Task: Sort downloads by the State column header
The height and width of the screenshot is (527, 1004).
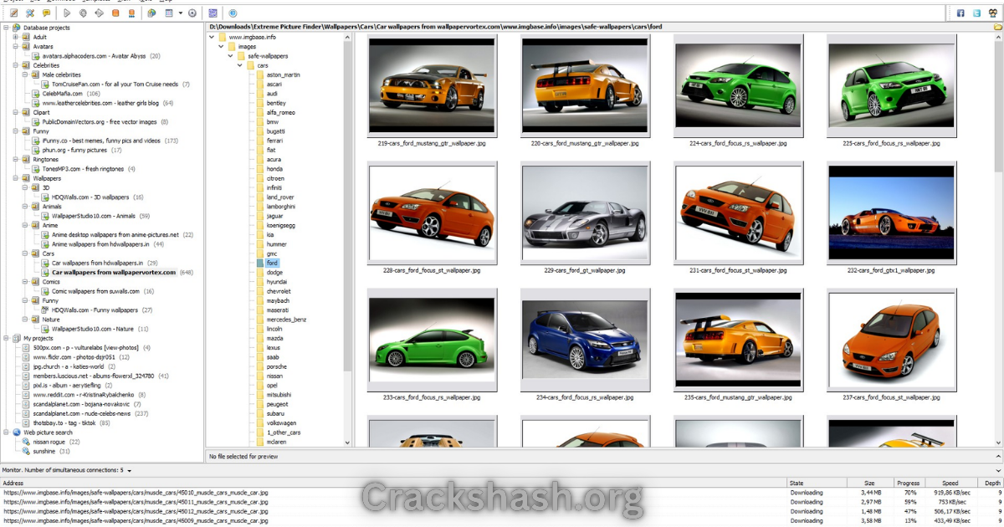Action: tap(817, 483)
